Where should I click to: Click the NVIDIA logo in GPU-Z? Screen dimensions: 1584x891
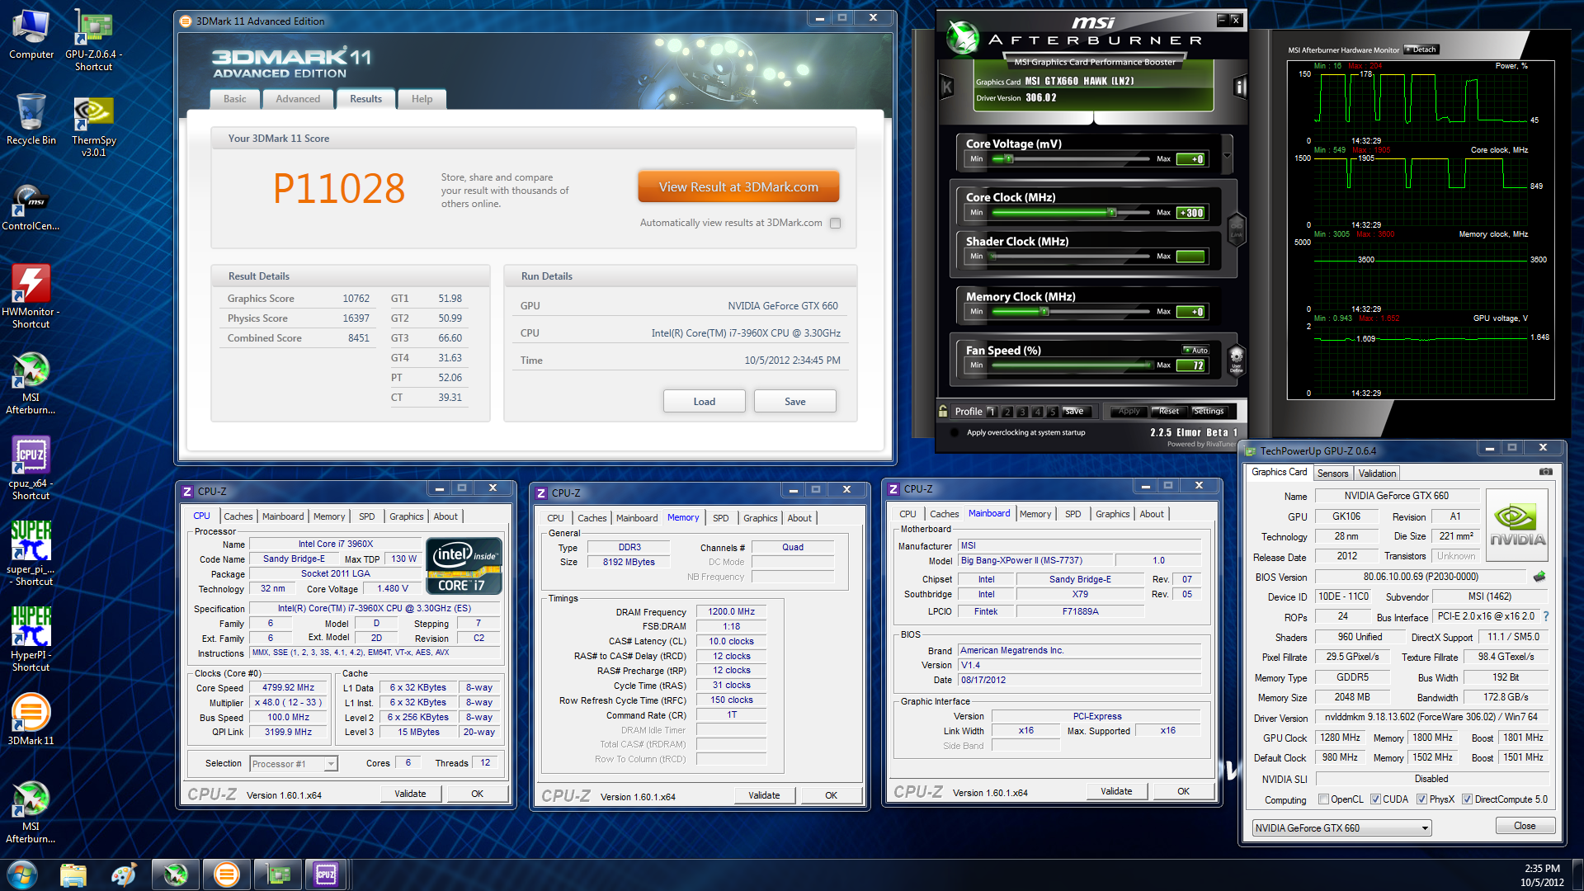[1516, 526]
